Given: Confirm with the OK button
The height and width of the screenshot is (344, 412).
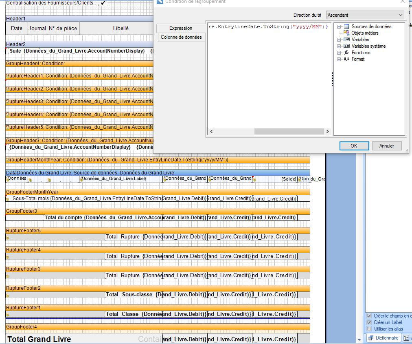Looking at the screenshot, I should pos(354,146).
